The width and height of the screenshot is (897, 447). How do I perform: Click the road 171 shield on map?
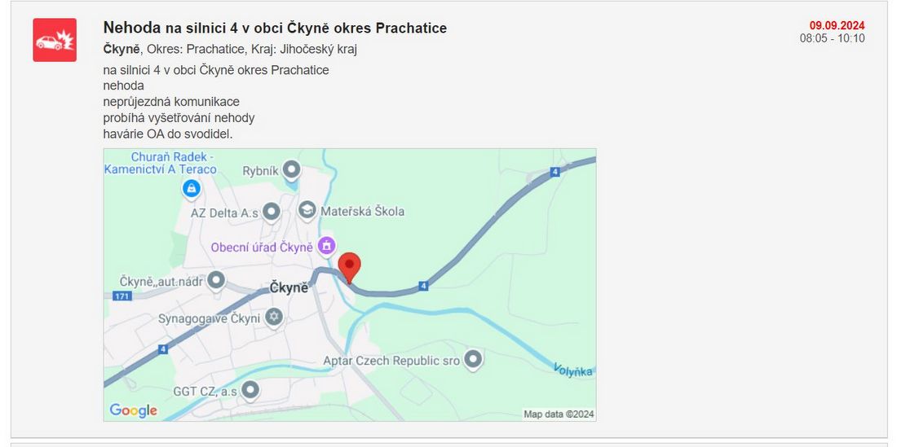click(123, 296)
